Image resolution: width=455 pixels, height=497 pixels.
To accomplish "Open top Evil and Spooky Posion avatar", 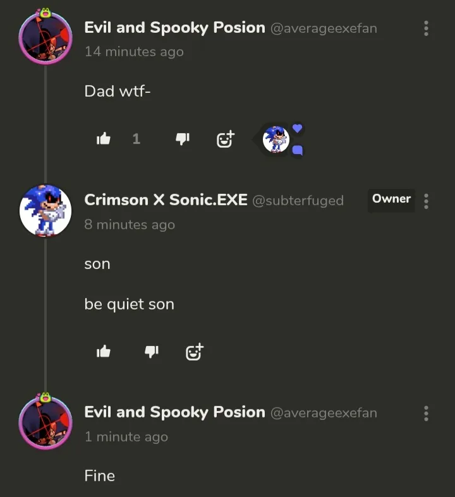I will pyautogui.click(x=45, y=38).
